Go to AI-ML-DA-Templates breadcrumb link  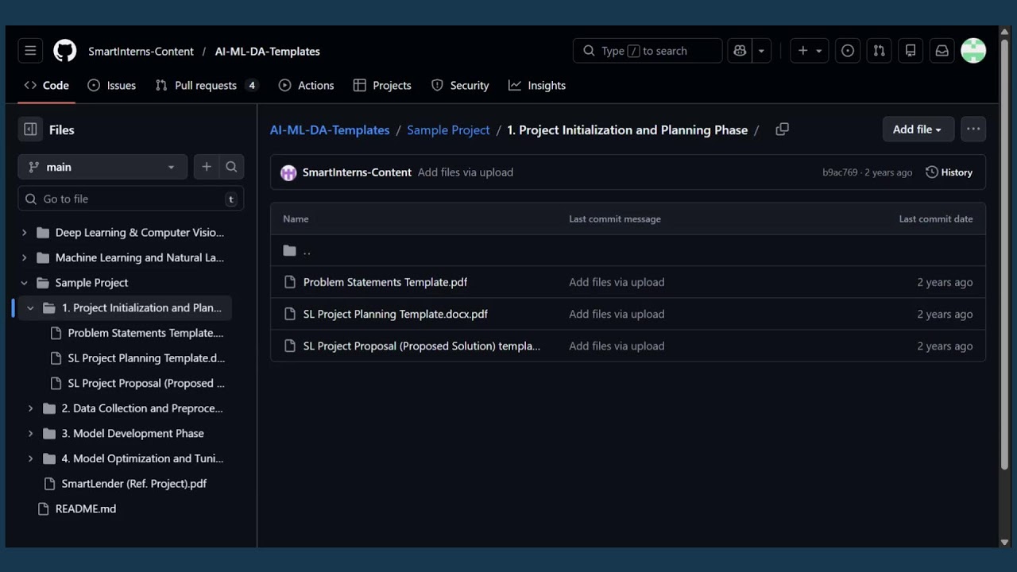coord(330,129)
